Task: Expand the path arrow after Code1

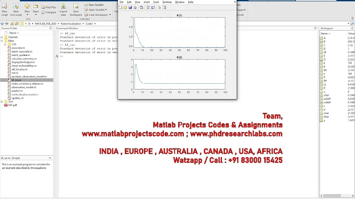Action: [x=95, y=24]
